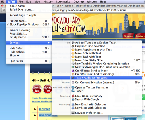Open Safari Preferences…

[29, 21]
